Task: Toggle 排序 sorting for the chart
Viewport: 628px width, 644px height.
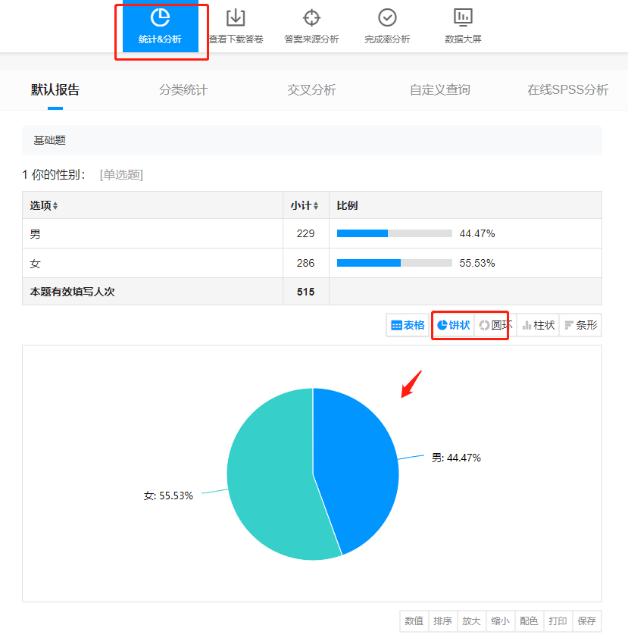Action: coord(442,621)
